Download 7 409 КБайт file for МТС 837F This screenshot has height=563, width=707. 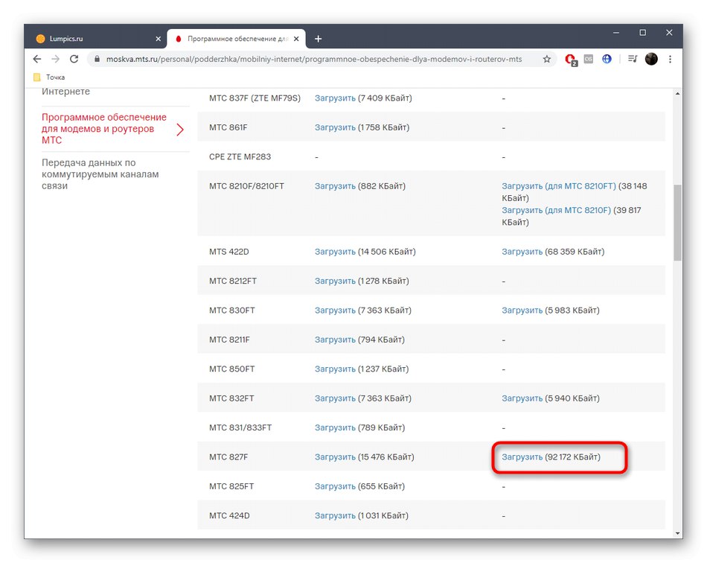[x=335, y=98]
